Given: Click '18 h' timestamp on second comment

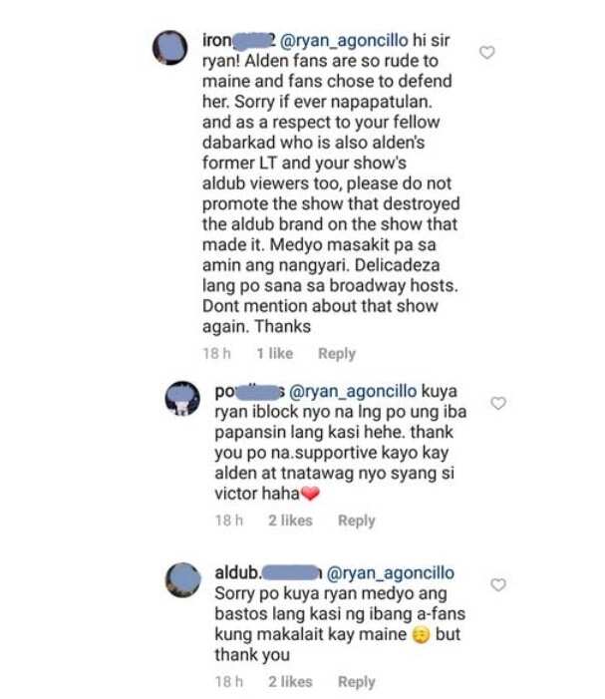Looking at the screenshot, I should pyautogui.click(x=229, y=521).
